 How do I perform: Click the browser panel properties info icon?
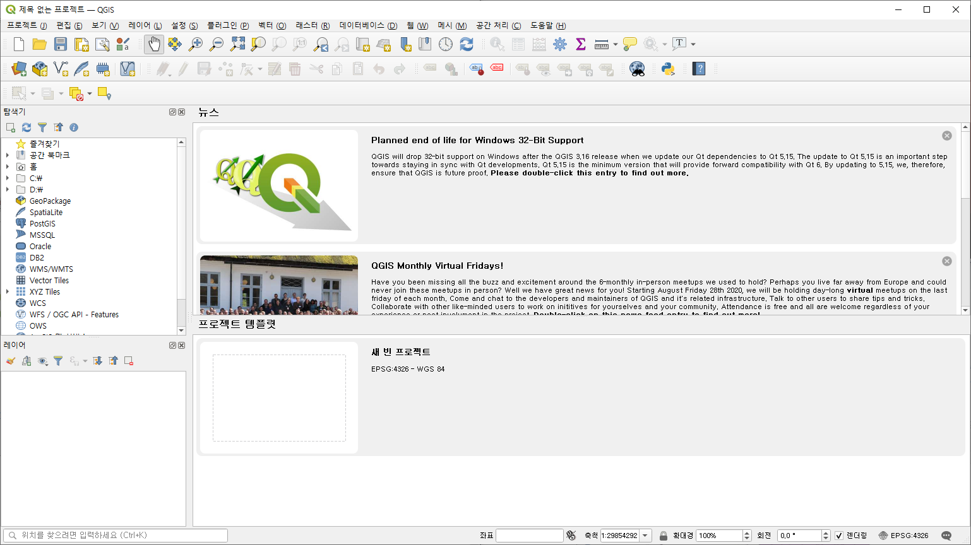click(x=74, y=127)
